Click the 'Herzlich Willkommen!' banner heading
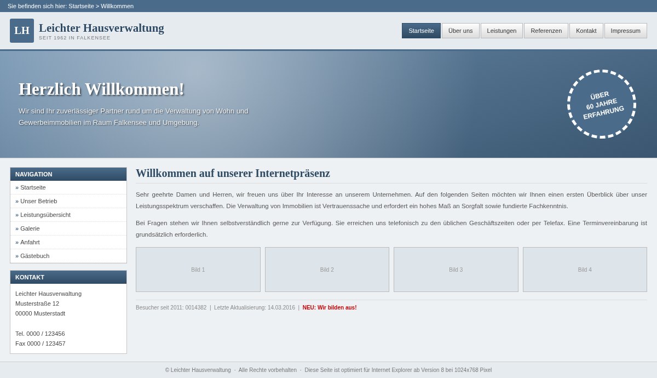This screenshot has height=378, width=657. point(101,89)
